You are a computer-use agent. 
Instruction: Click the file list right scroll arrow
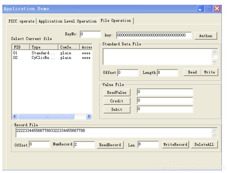click(89, 117)
